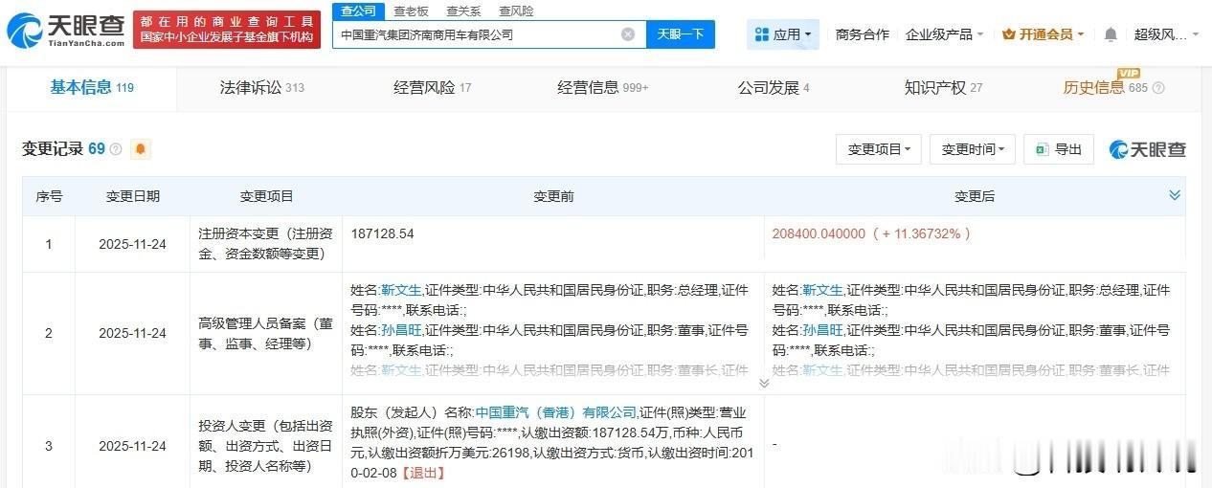Open 靳文生 总经理 link in 变更后 column
The image size is (1212, 488).
coord(822,290)
